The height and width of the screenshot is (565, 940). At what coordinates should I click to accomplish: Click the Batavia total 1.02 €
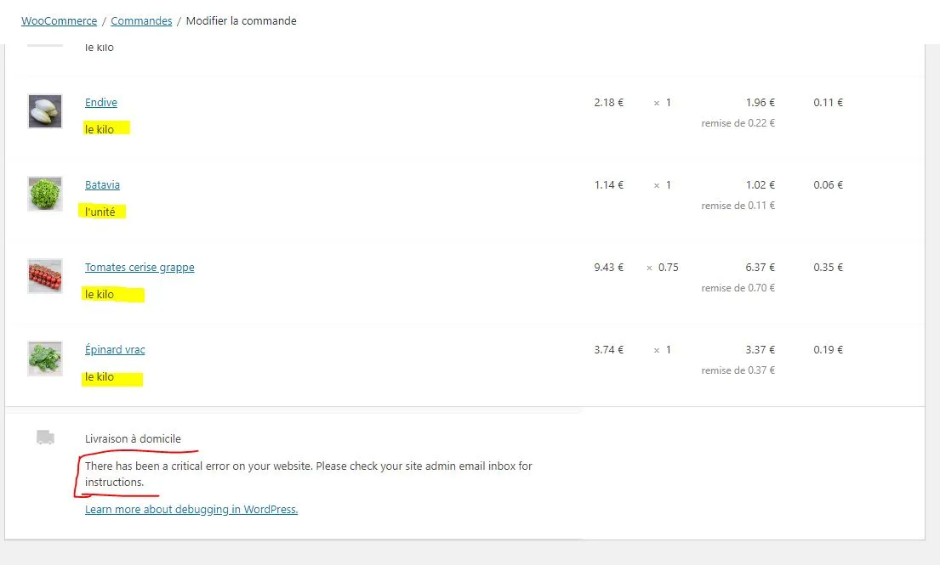(761, 185)
